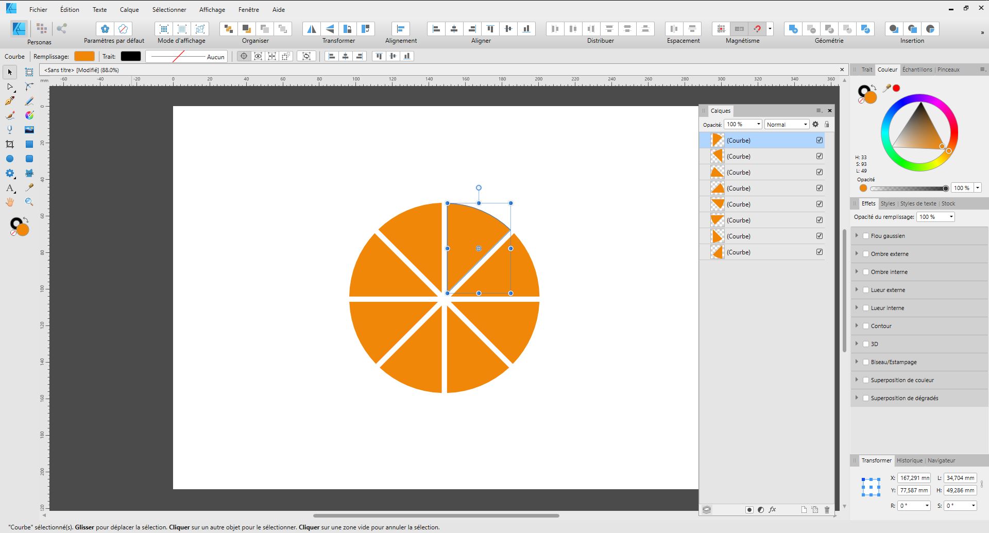Click the H height input field
Image resolution: width=989 pixels, height=533 pixels.
pyautogui.click(x=960, y=490)
